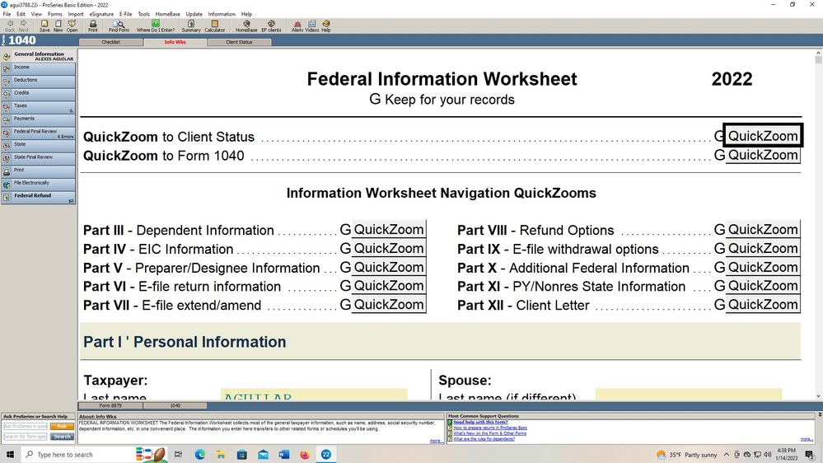Viewport: 823px width, 463px height.
Task: Open EF clients from the toolbar
Action: click(271, 25)
